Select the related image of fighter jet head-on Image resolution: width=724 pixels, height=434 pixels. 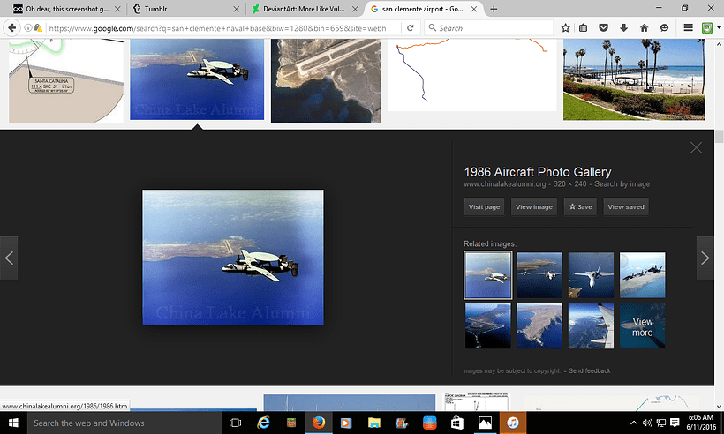591,275
